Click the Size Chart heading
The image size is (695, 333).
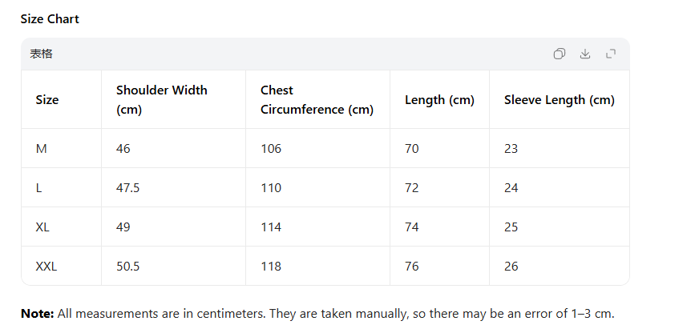point(50,18)
